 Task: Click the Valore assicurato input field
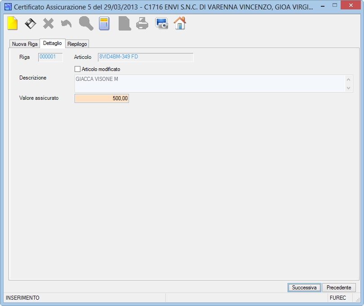coord(102,98)
